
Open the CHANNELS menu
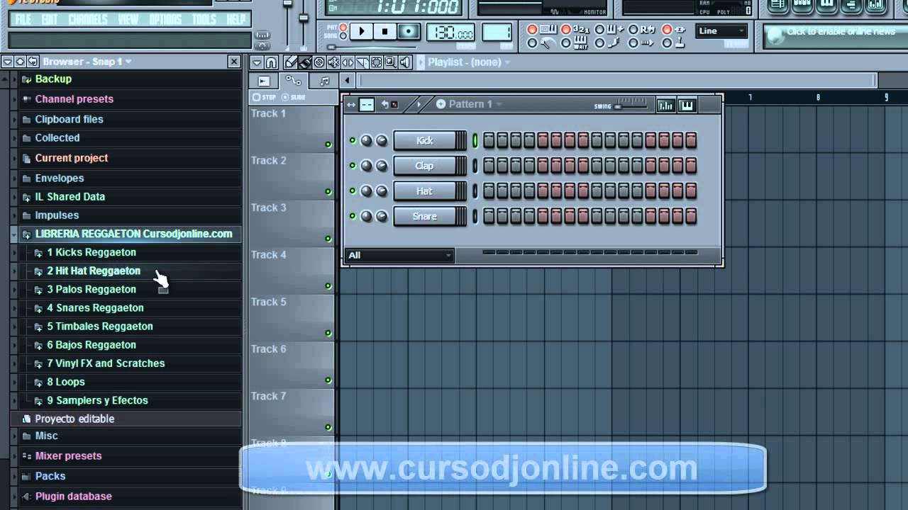[88, 19]
